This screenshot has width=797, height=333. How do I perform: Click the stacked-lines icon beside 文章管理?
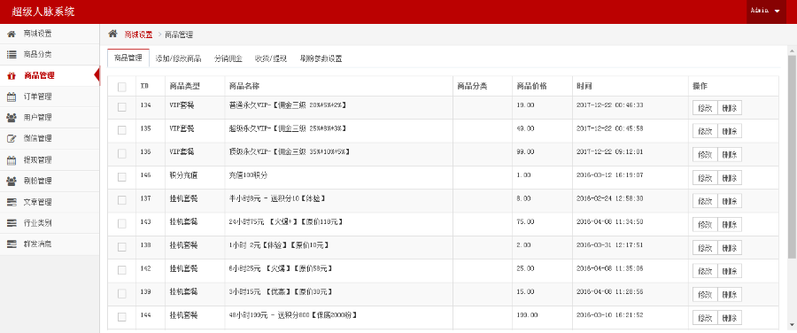click(x=12, y=202)
